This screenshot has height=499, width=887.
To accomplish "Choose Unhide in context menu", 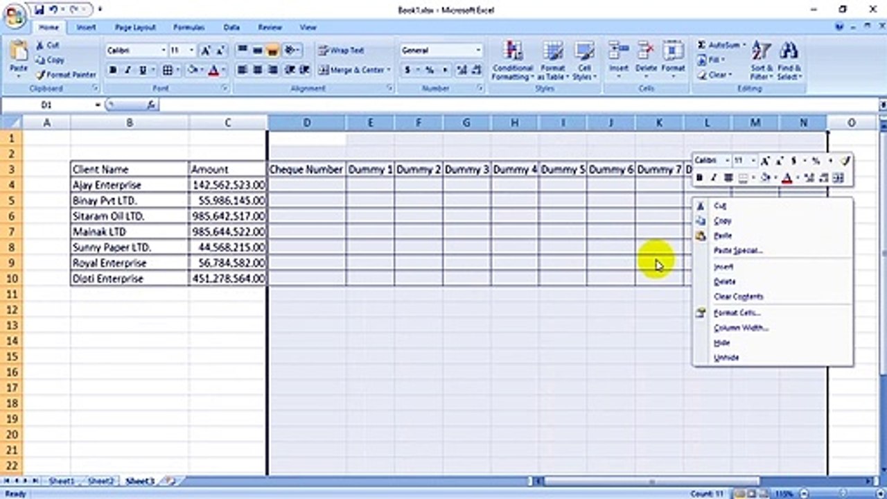I will click(x=726, y=358).
